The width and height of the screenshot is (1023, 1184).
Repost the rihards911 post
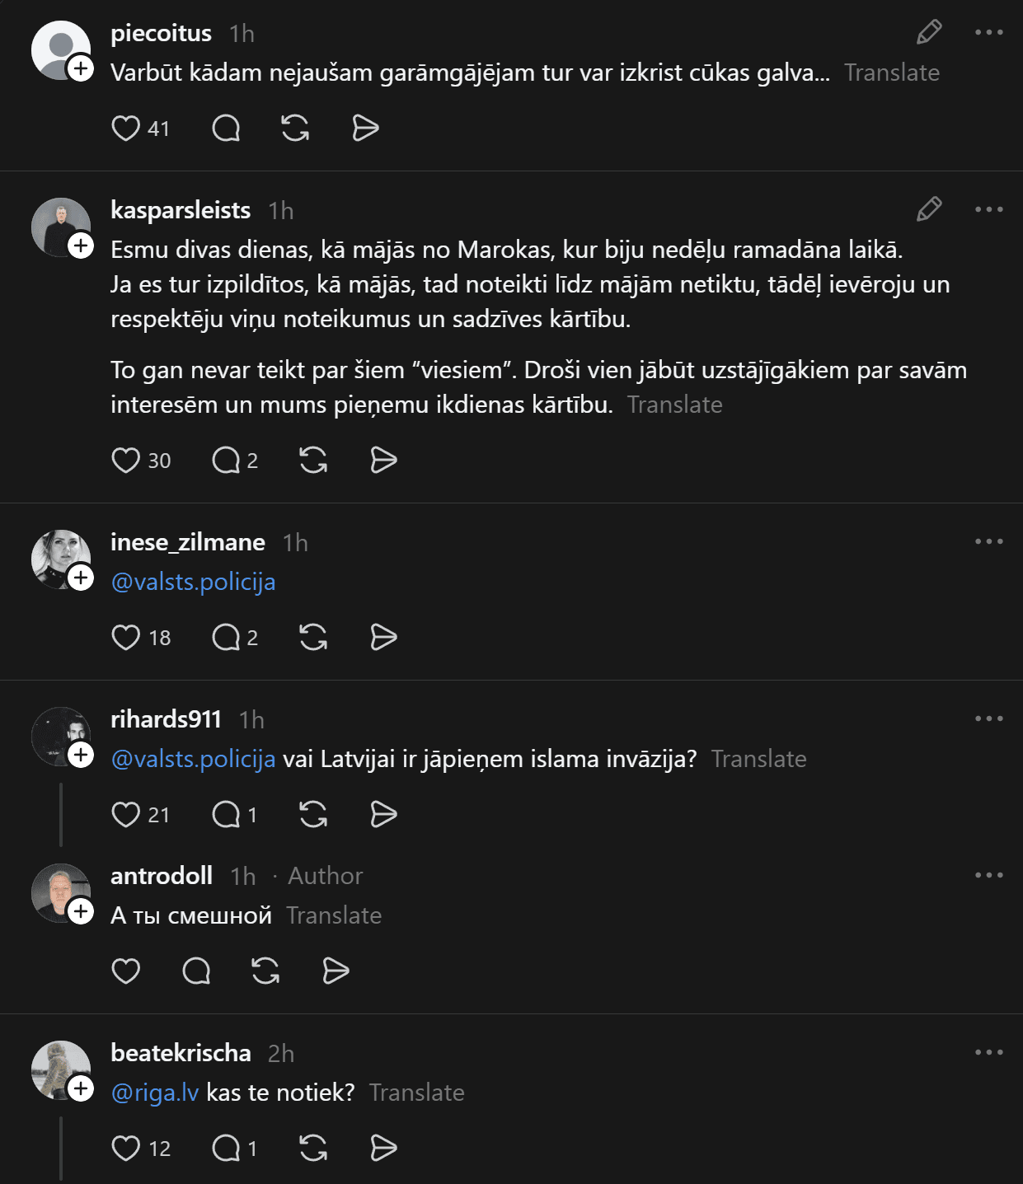313,815
